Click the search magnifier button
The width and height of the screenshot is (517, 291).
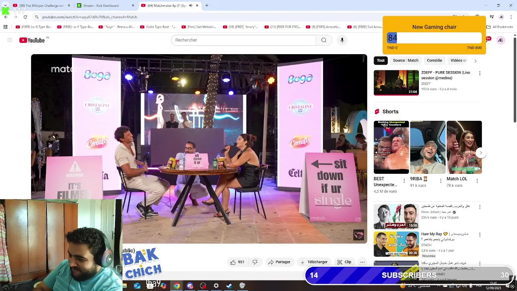pos(324,40)
